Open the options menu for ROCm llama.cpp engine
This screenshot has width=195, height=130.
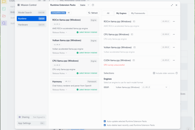pos(174,21)
